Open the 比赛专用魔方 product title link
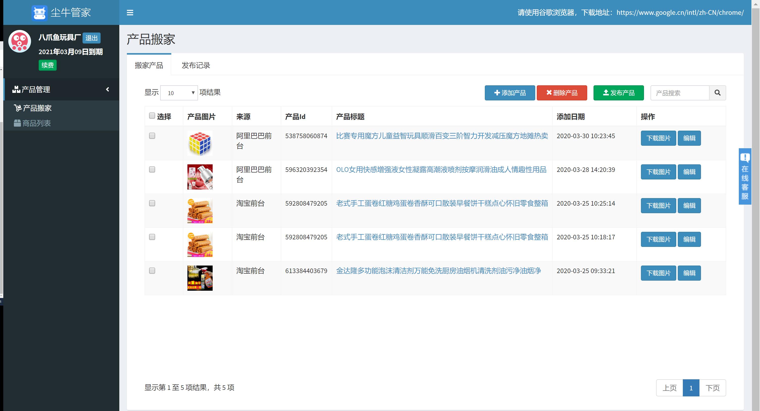The width and height of the screenshot is (760, 411). click(x=442, y=136)
